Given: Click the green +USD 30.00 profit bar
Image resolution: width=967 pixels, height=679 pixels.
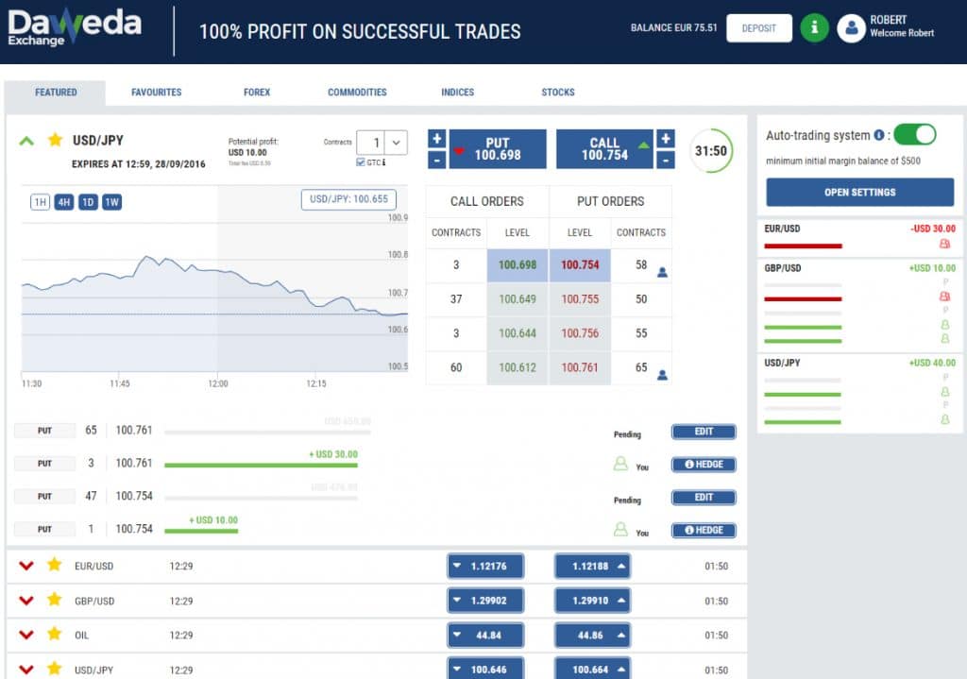Looking at the screenshot, I should tap(261, 465).
